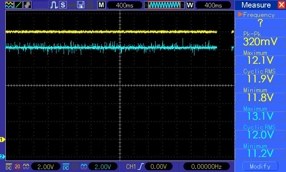Select the green vector line display icon
286x172 pixels.
tap(19, 5)
